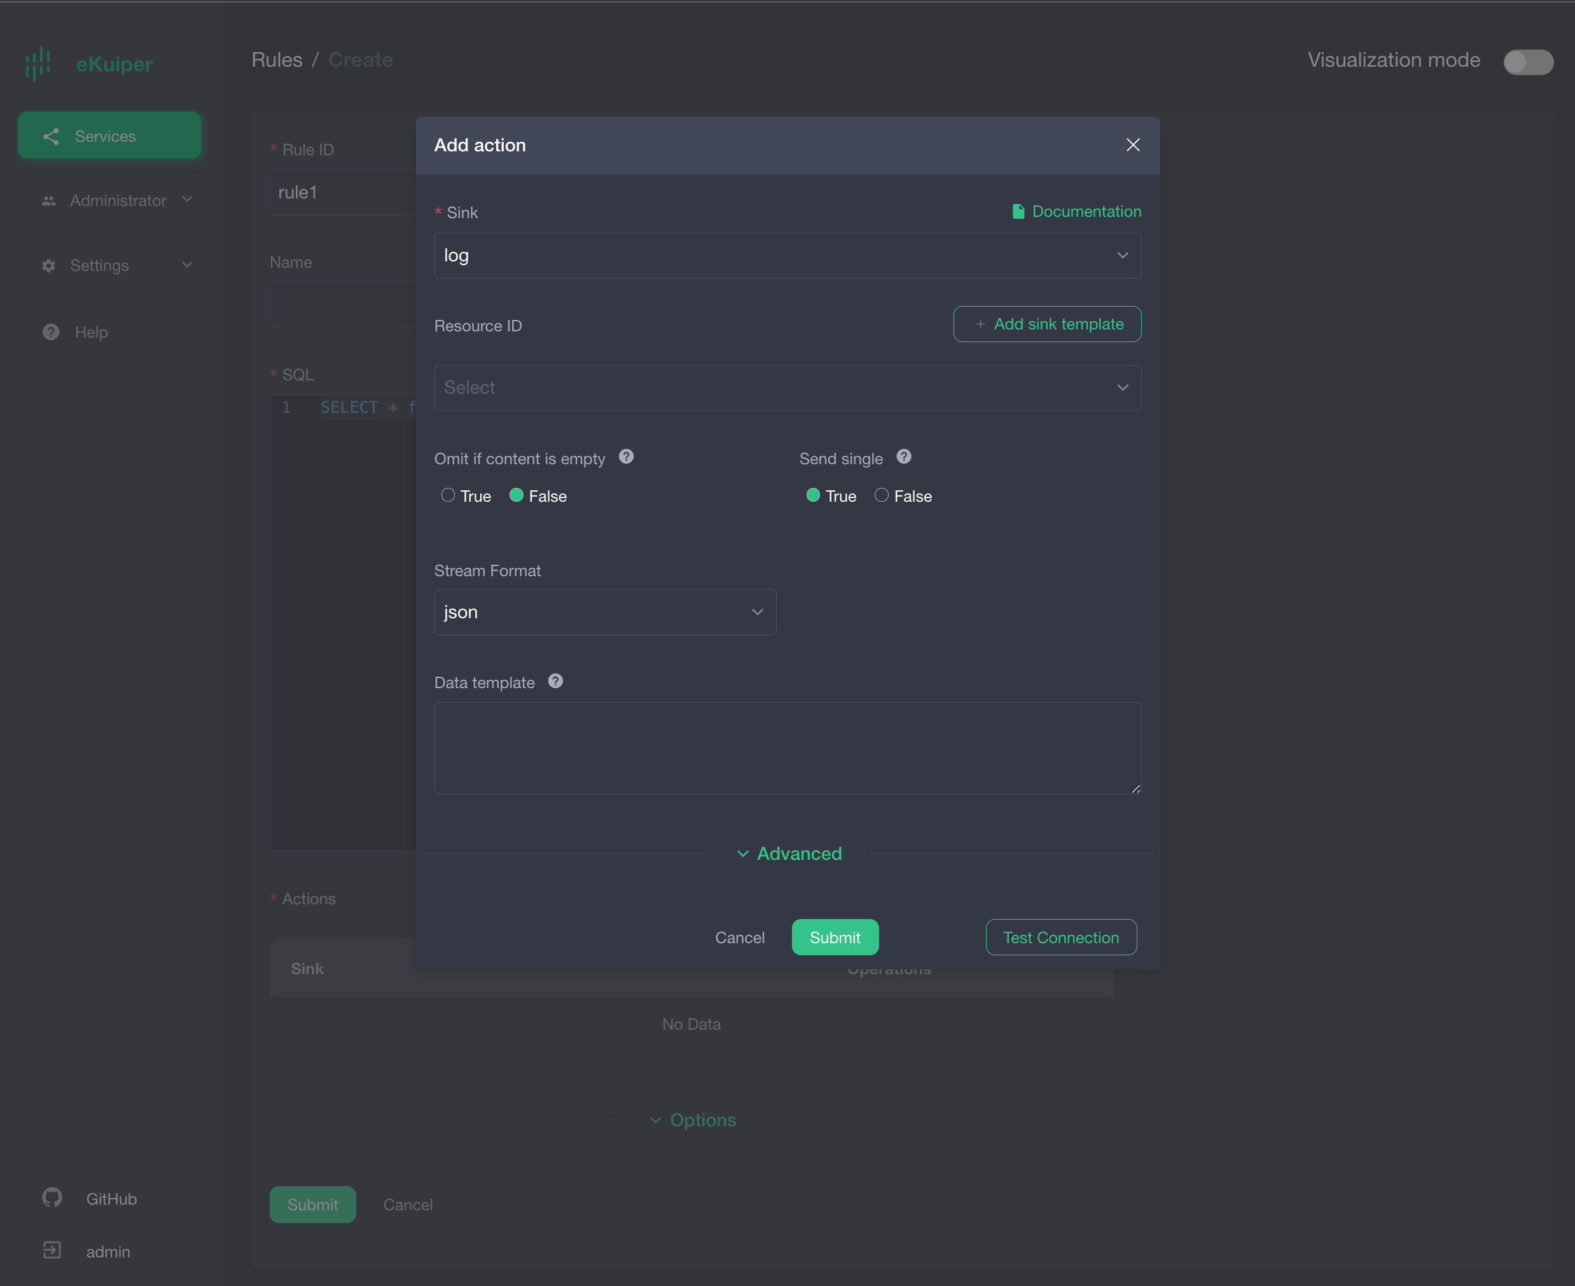The width and height of the screenshot is (1575, 1286).
Task: Click the GitHub icon in sidebar
Action: coord(52,1198)
